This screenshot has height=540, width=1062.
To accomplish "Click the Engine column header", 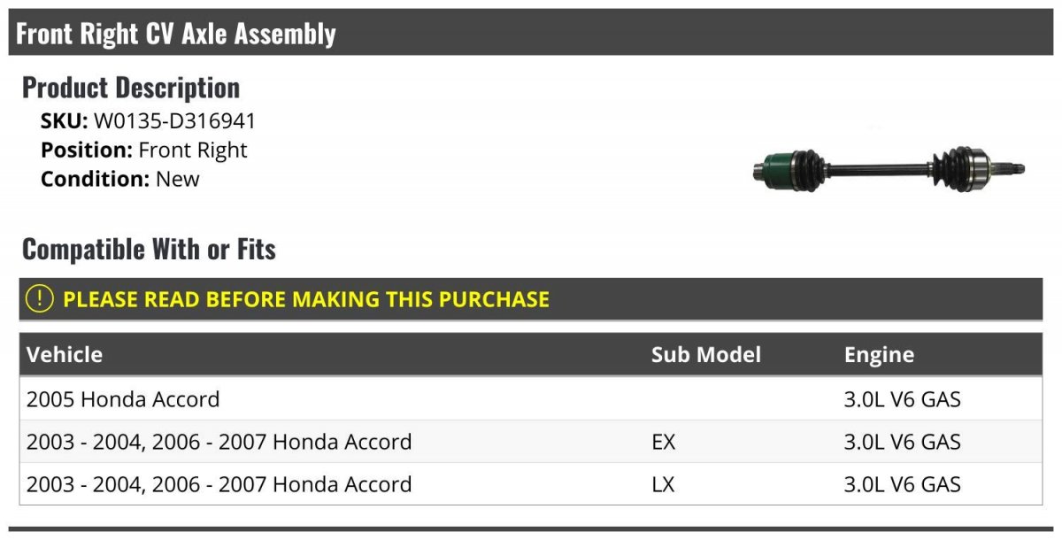I will click(879, 355).
